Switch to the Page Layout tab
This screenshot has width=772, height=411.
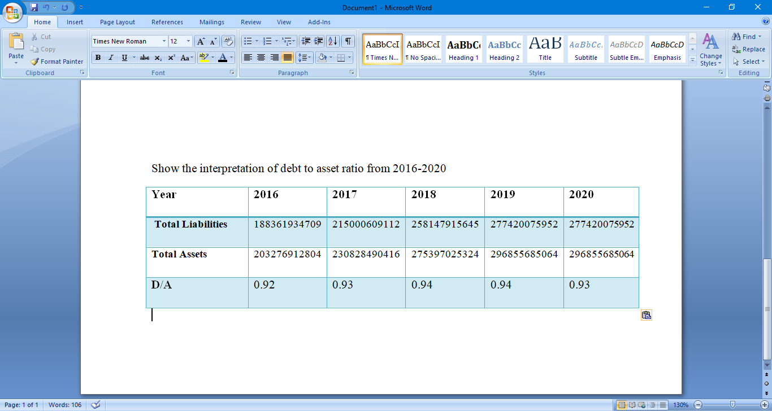coord(117,22)
